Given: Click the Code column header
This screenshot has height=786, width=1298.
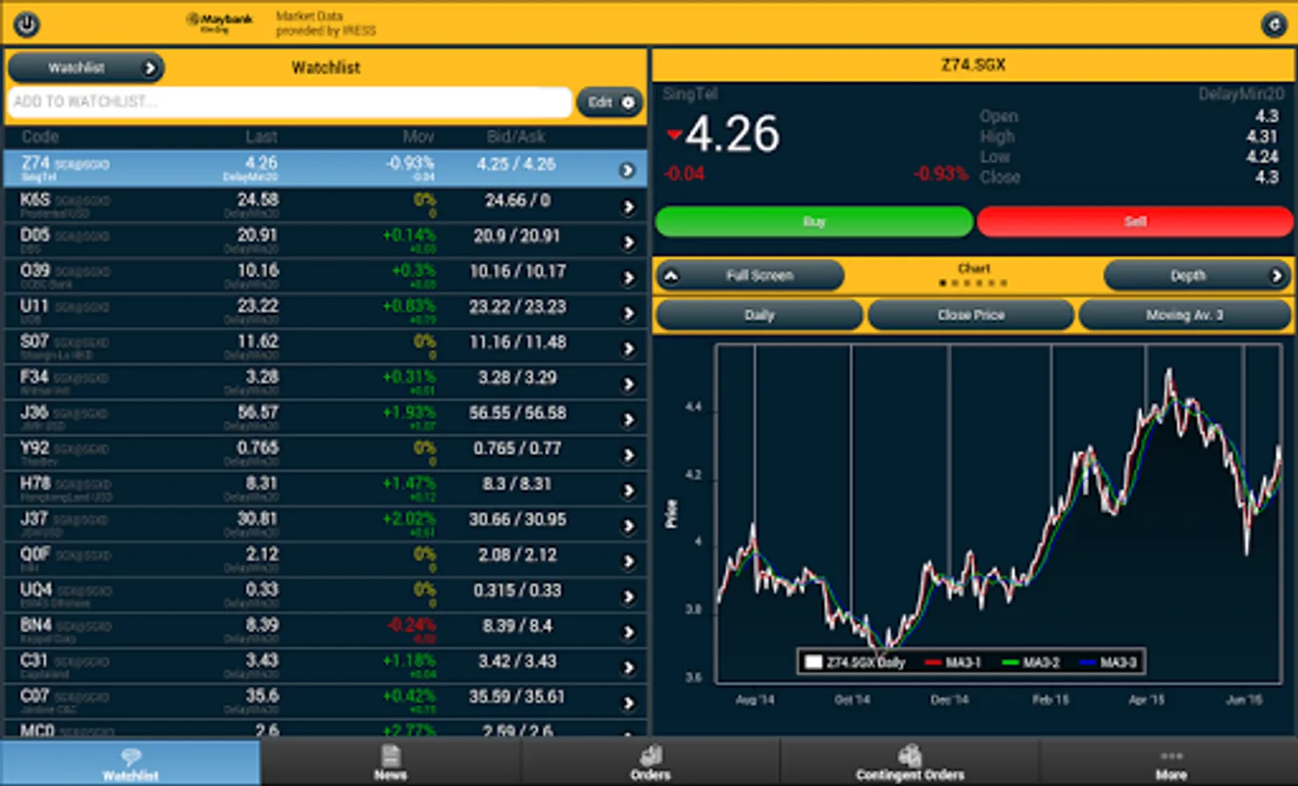Looking at the screenshot, I should point(40,136).
